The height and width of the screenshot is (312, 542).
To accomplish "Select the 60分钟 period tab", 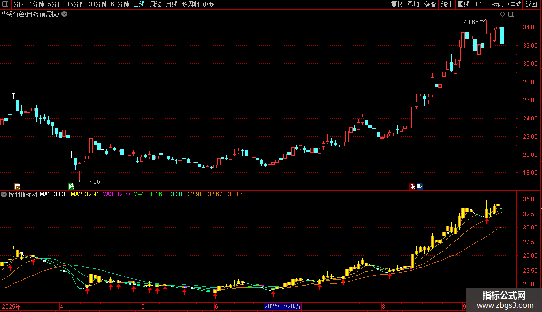I will (x=120, y=4).
